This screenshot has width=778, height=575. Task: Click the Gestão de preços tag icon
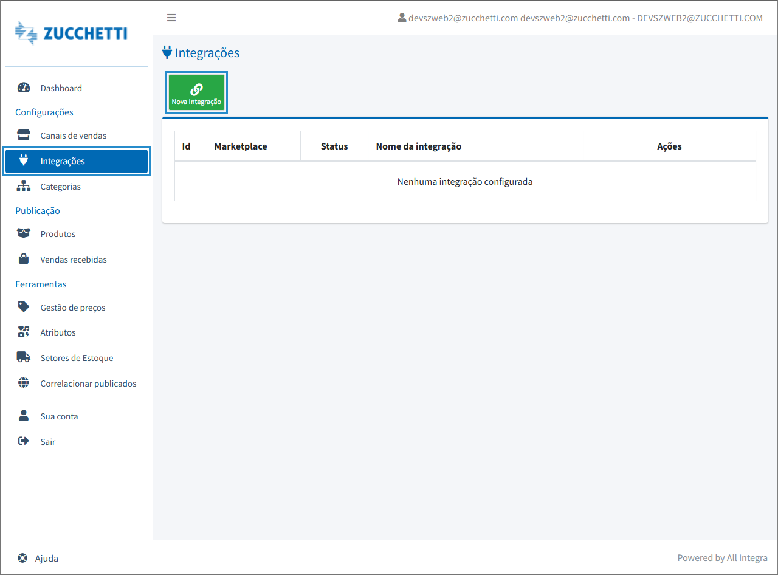coord(24,307)
